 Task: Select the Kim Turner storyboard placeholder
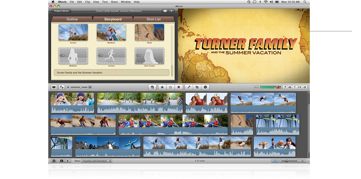tap(149, 56)
